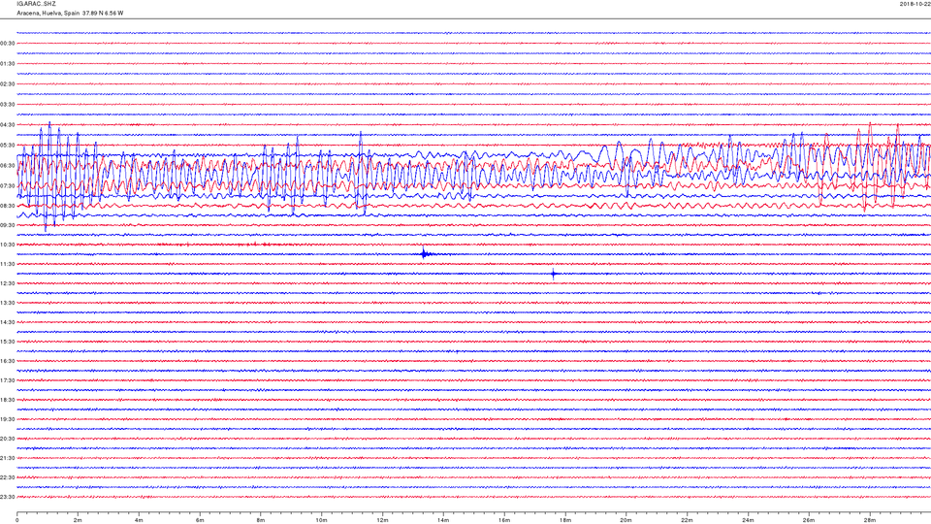Screen dimensions: 931x524
Task: Select the 06:30 time label
Action: [8, 166]
